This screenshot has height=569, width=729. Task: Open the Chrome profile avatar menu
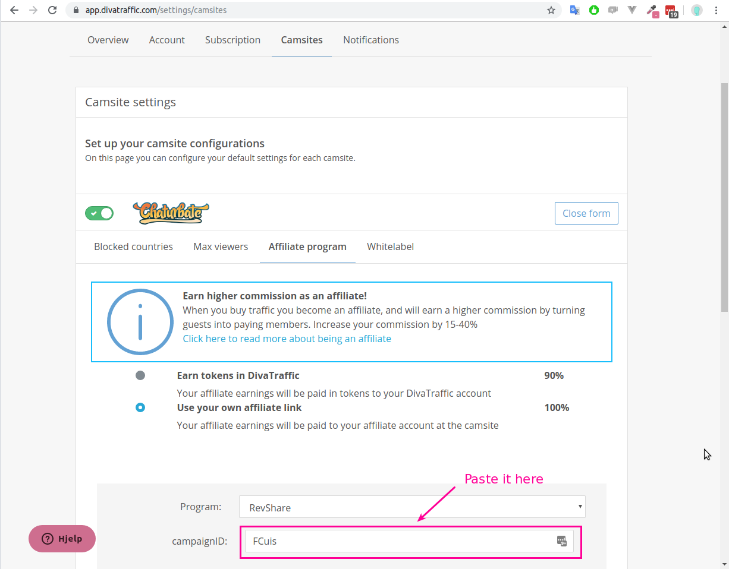click(697, 10)
